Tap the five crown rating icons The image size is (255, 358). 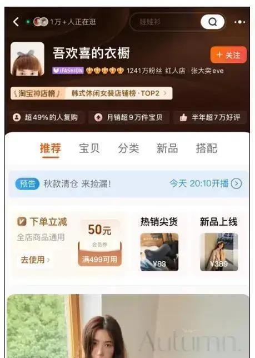click(x=105, y=70)
